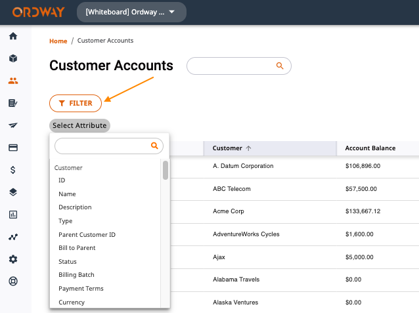Click the ascending sort arrow on Customer column

tap(248, 148)
